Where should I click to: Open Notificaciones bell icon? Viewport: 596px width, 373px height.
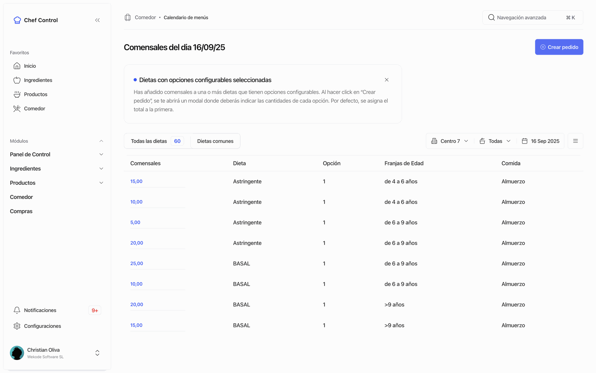tap(17, 310)
